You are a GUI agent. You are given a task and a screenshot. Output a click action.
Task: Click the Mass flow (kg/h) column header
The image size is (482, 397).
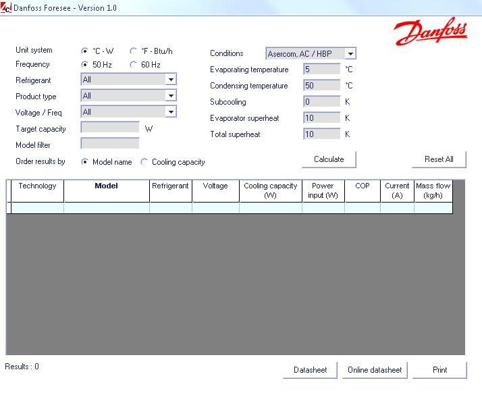(x=433, y=191)
